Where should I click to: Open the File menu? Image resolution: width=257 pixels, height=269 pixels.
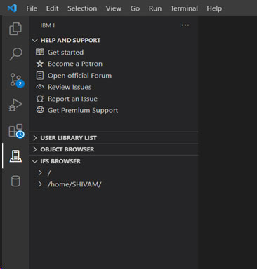point(32,8)
